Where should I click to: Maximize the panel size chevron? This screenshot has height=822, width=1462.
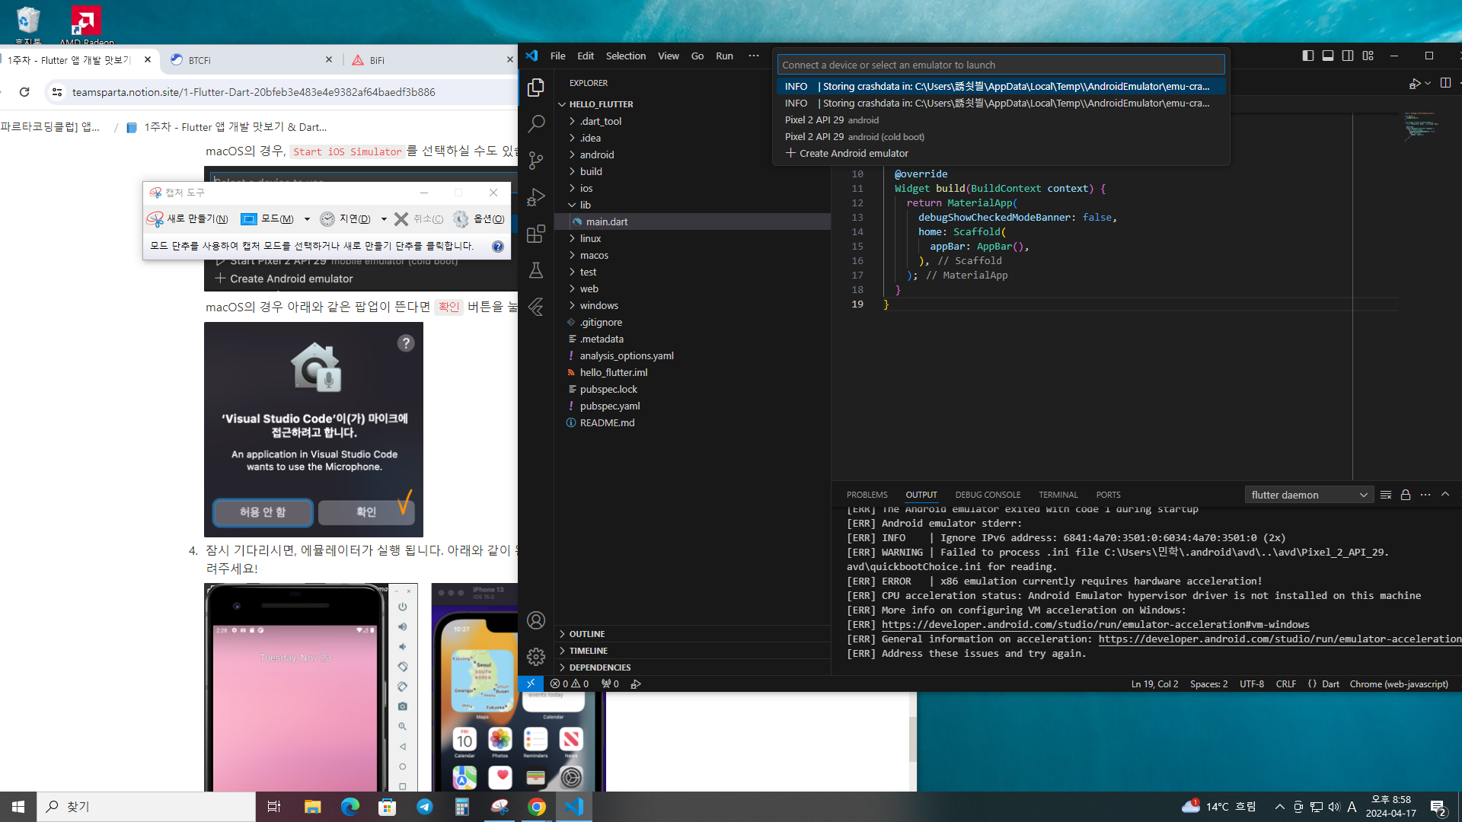(x=1445, y=495)
